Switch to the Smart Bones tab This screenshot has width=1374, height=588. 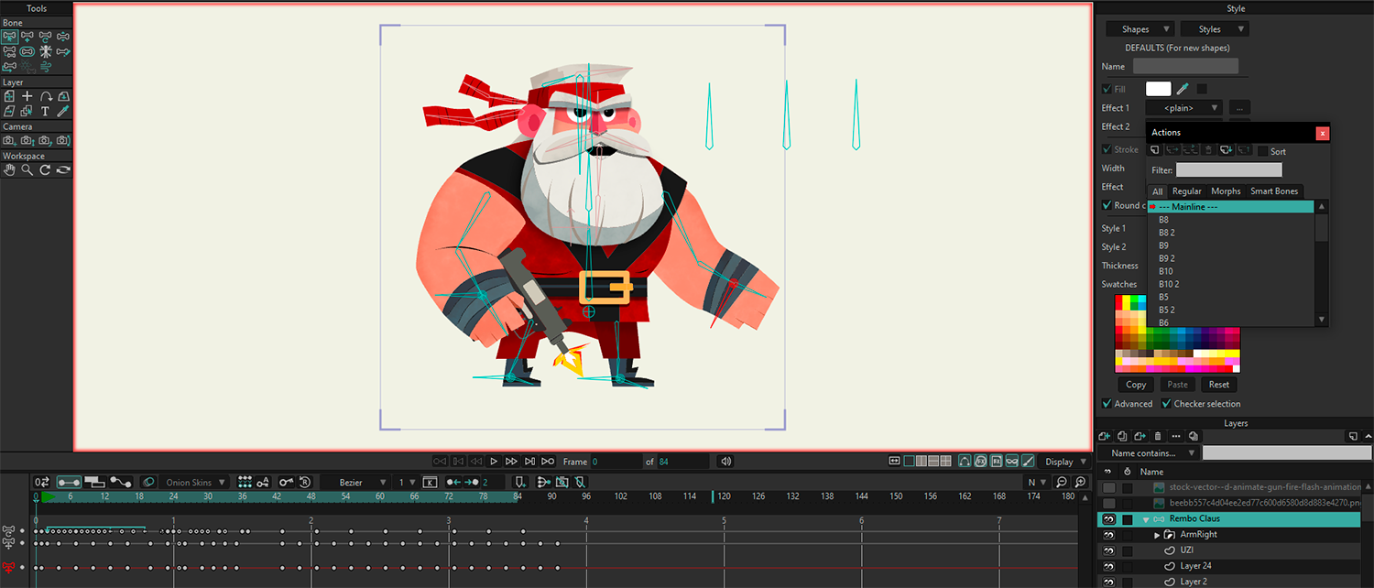[x=1274, y=191]
